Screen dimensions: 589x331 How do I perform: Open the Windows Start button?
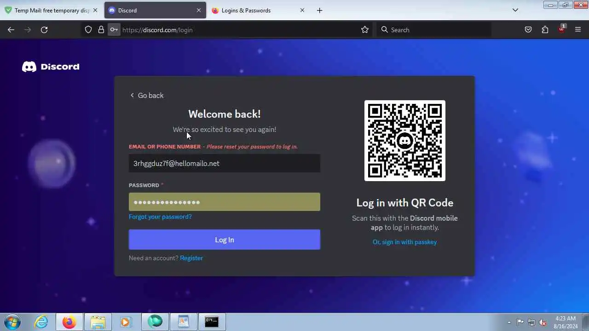12,322
